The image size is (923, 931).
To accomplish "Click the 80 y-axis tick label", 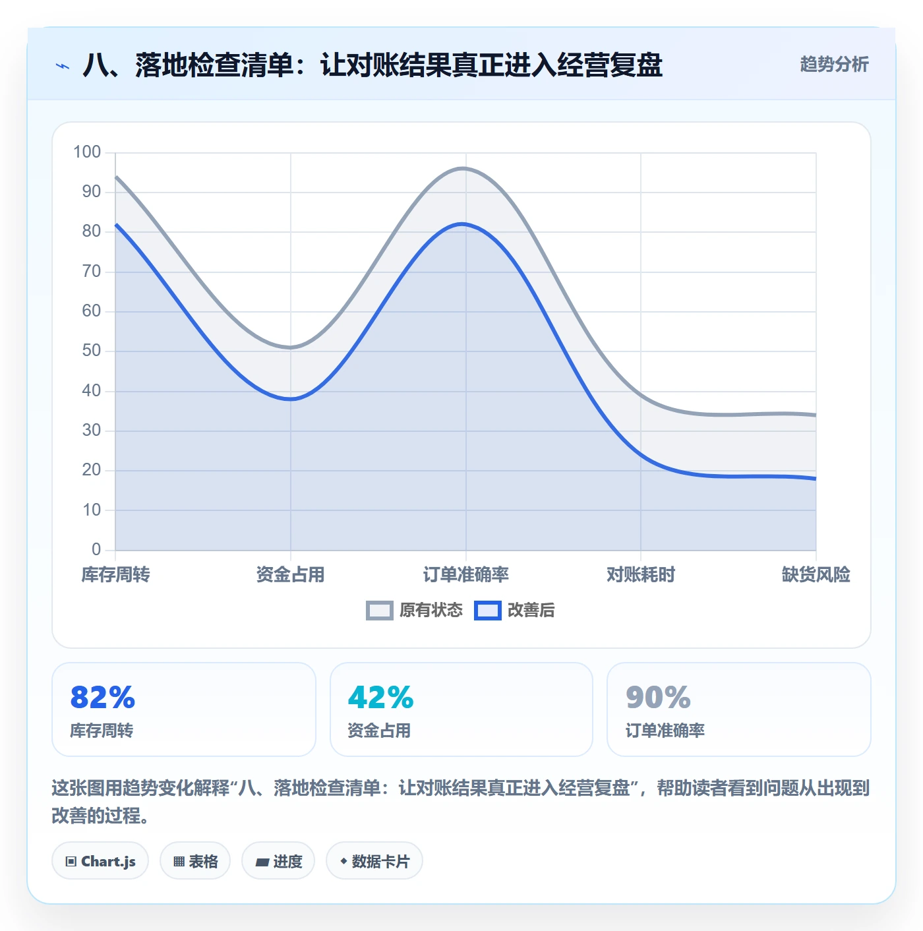I will click(x=92, y=231).
